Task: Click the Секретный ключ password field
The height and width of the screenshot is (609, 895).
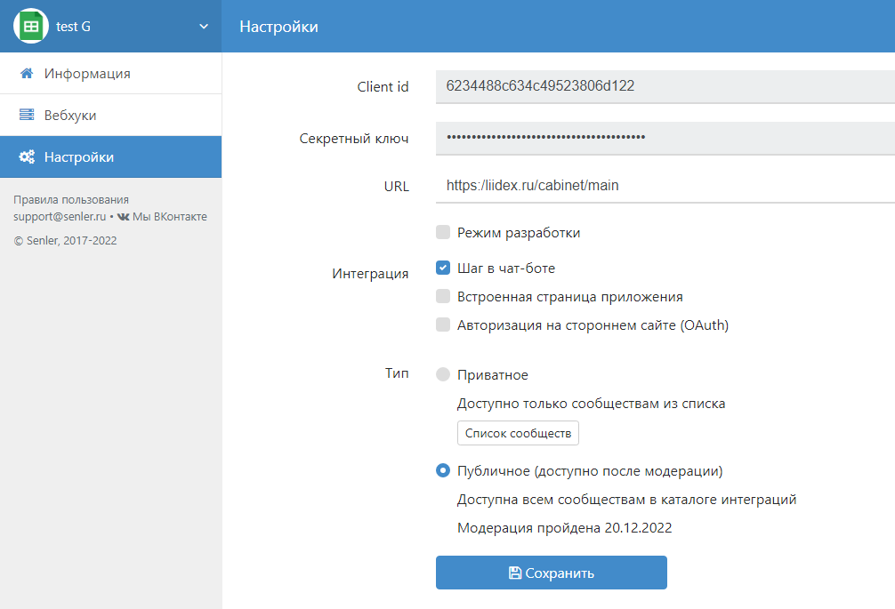Action: click(658, 137)
